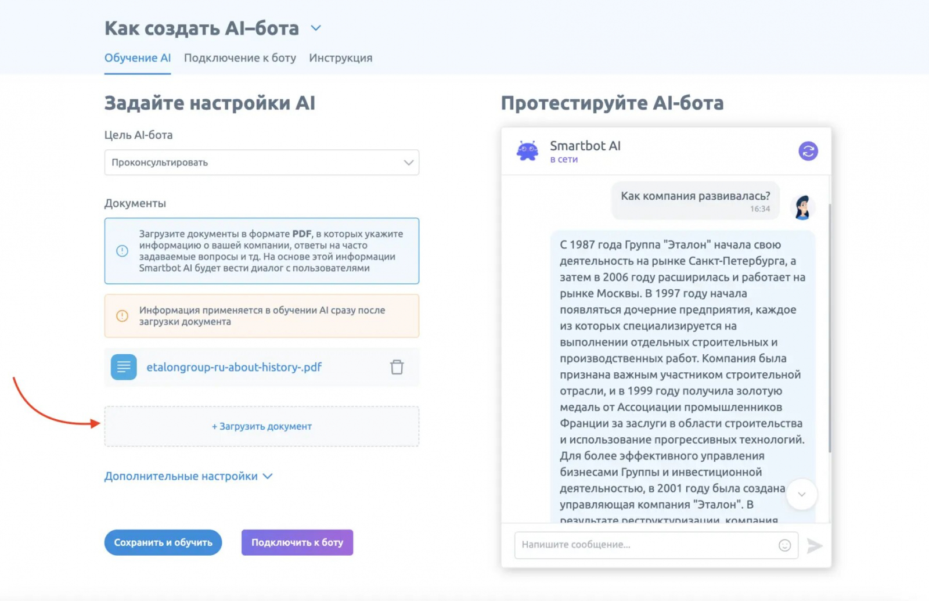Click the chat window scrollbar
This screenshot has width=929, height=601.
pos(830,328)
